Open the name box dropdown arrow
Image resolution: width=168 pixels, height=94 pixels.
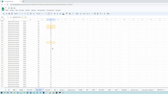coord(8,17)
